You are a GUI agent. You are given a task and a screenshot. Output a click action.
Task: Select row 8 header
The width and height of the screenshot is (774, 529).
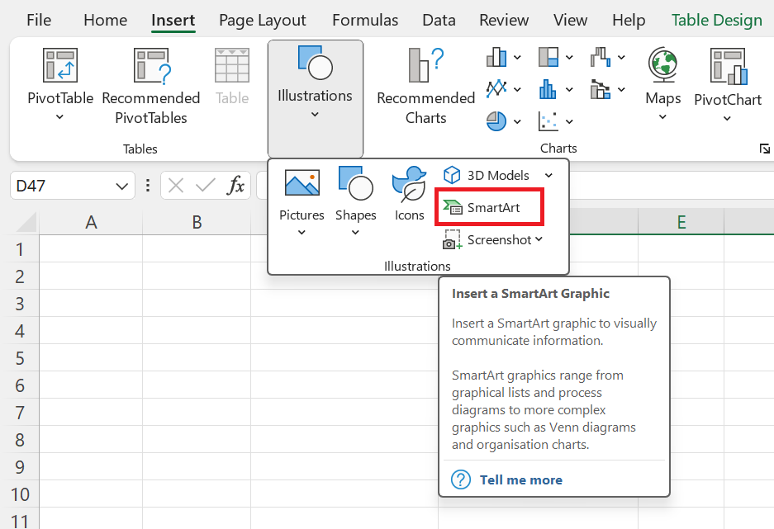(x=20, y=439)
